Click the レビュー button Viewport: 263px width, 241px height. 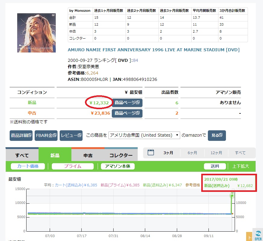[x=71, y=135]
